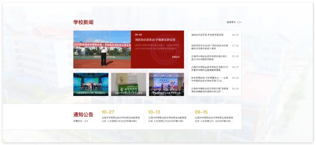This screenshot has width=316, height=145.
Task: Open 查看更多 link in School News header
Action: pyautogui.click(x=231, y=22)
